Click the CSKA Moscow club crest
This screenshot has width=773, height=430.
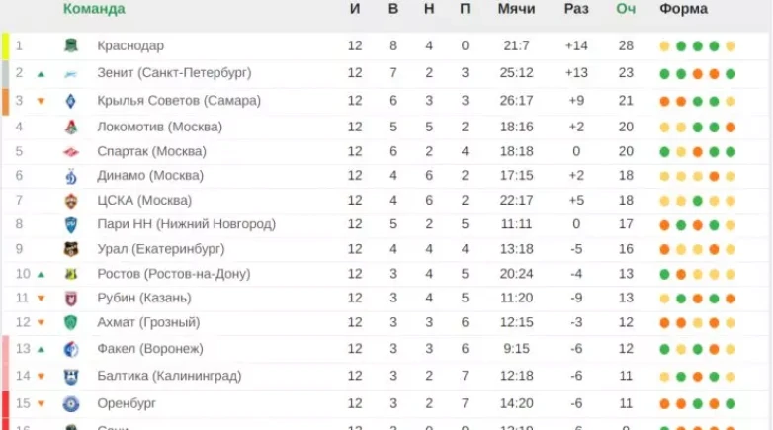click(x=71, y=200)
